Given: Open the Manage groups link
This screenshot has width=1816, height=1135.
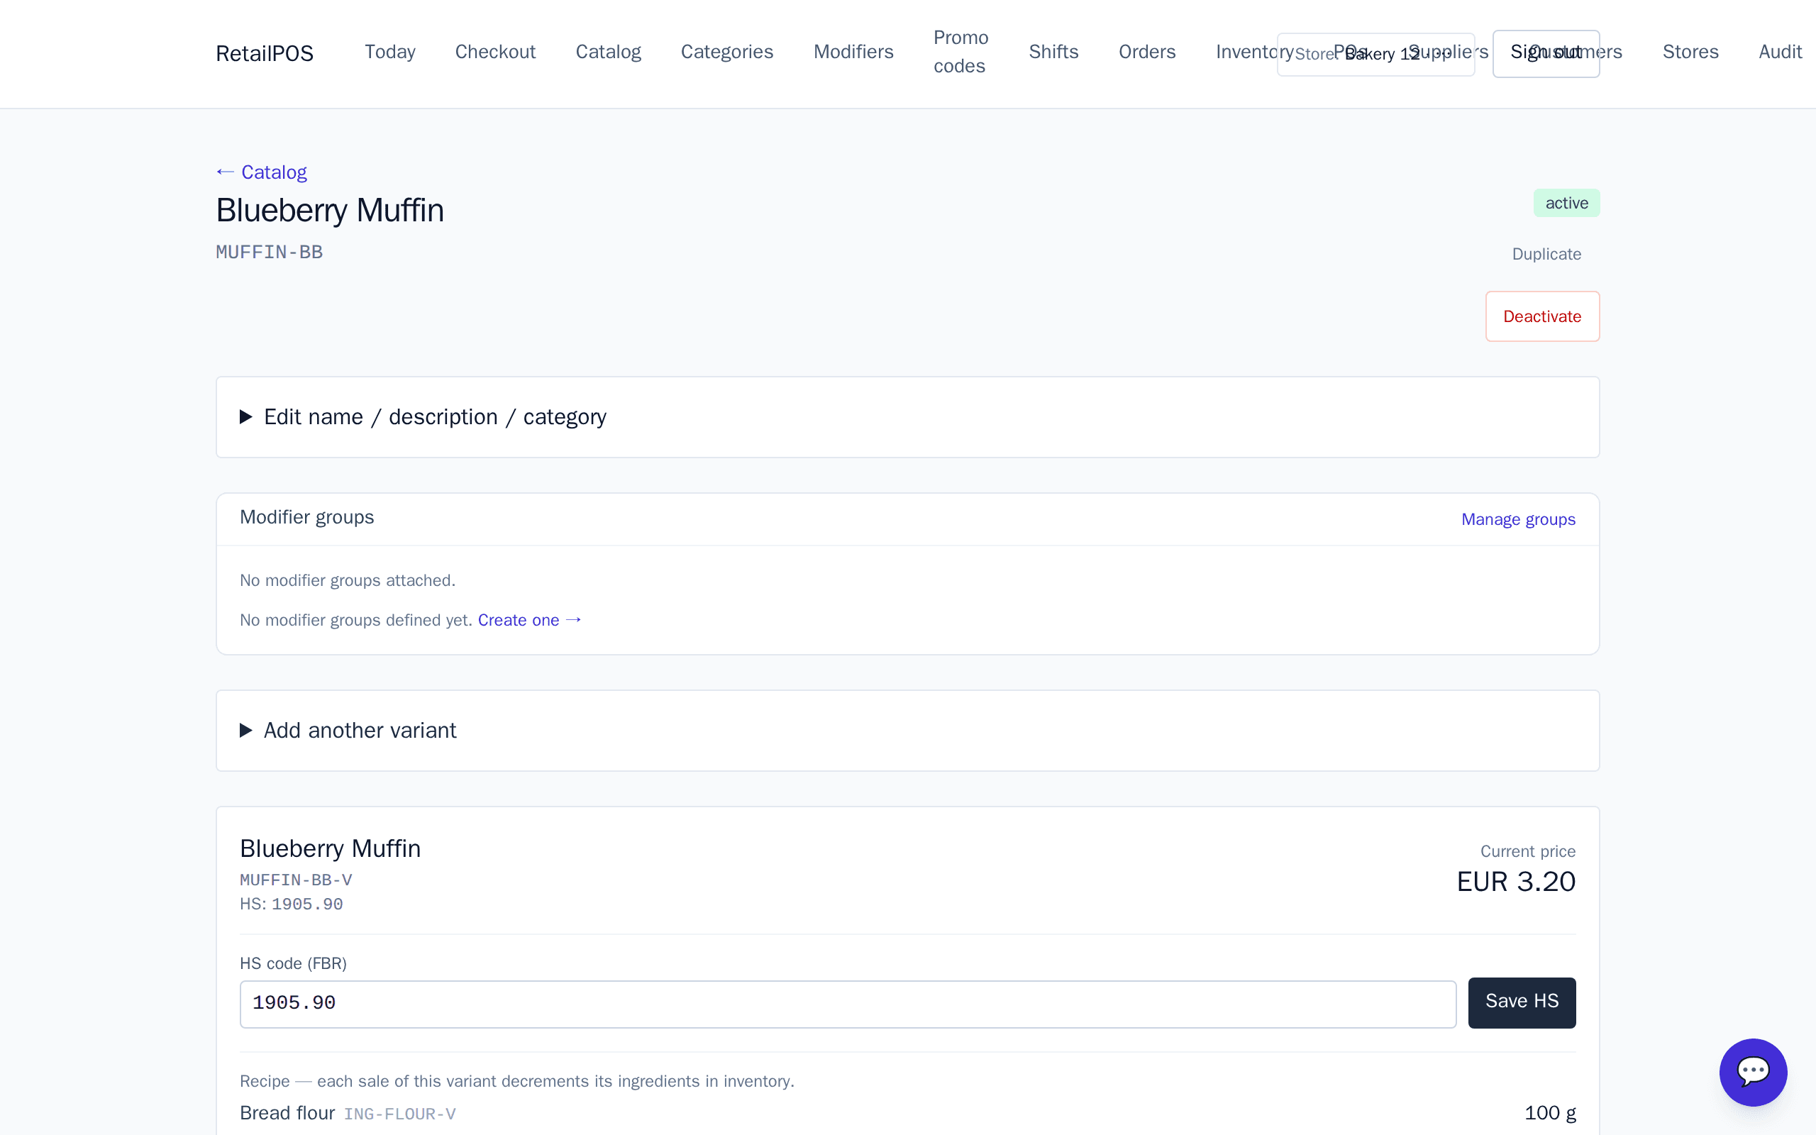Looking at the screenshot, I should (x=1518, y=519).
